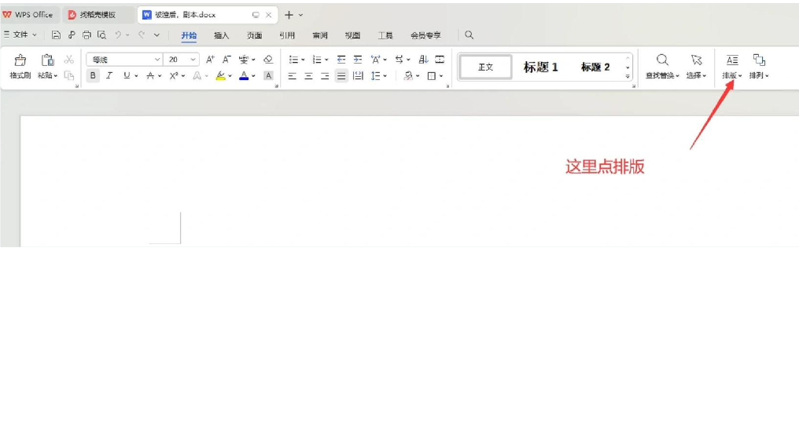Expand the styles gallery list
The width and height of the screenshot is (799, 445).
pos(628,76)
